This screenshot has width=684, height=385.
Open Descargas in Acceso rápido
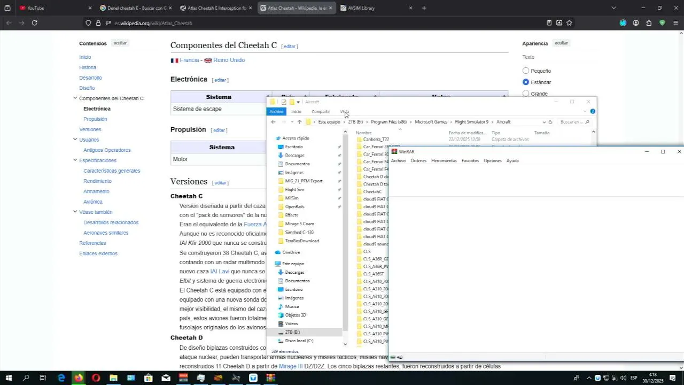(294, 155)
